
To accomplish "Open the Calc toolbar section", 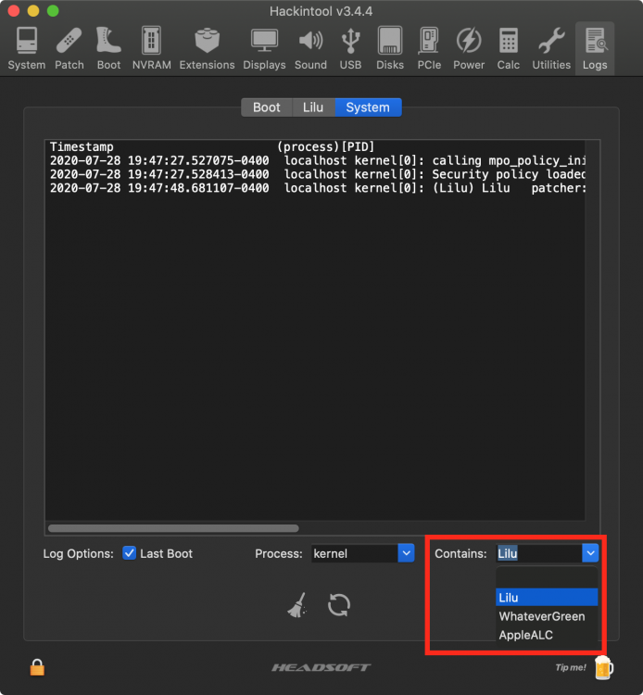I will pos(509,48).
